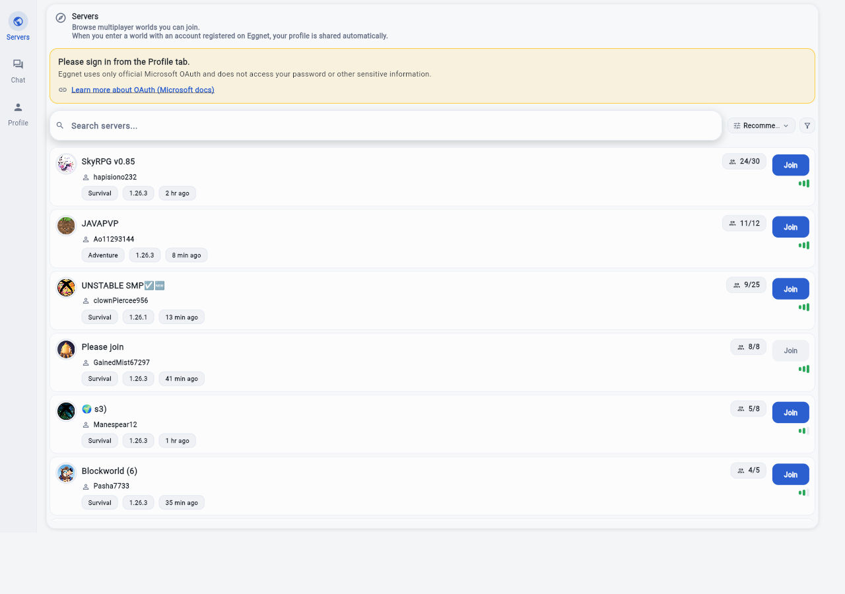Viewport: 845px width, 594px height.
Task: Click host name clownPiercee956
Action: point(121,301)
